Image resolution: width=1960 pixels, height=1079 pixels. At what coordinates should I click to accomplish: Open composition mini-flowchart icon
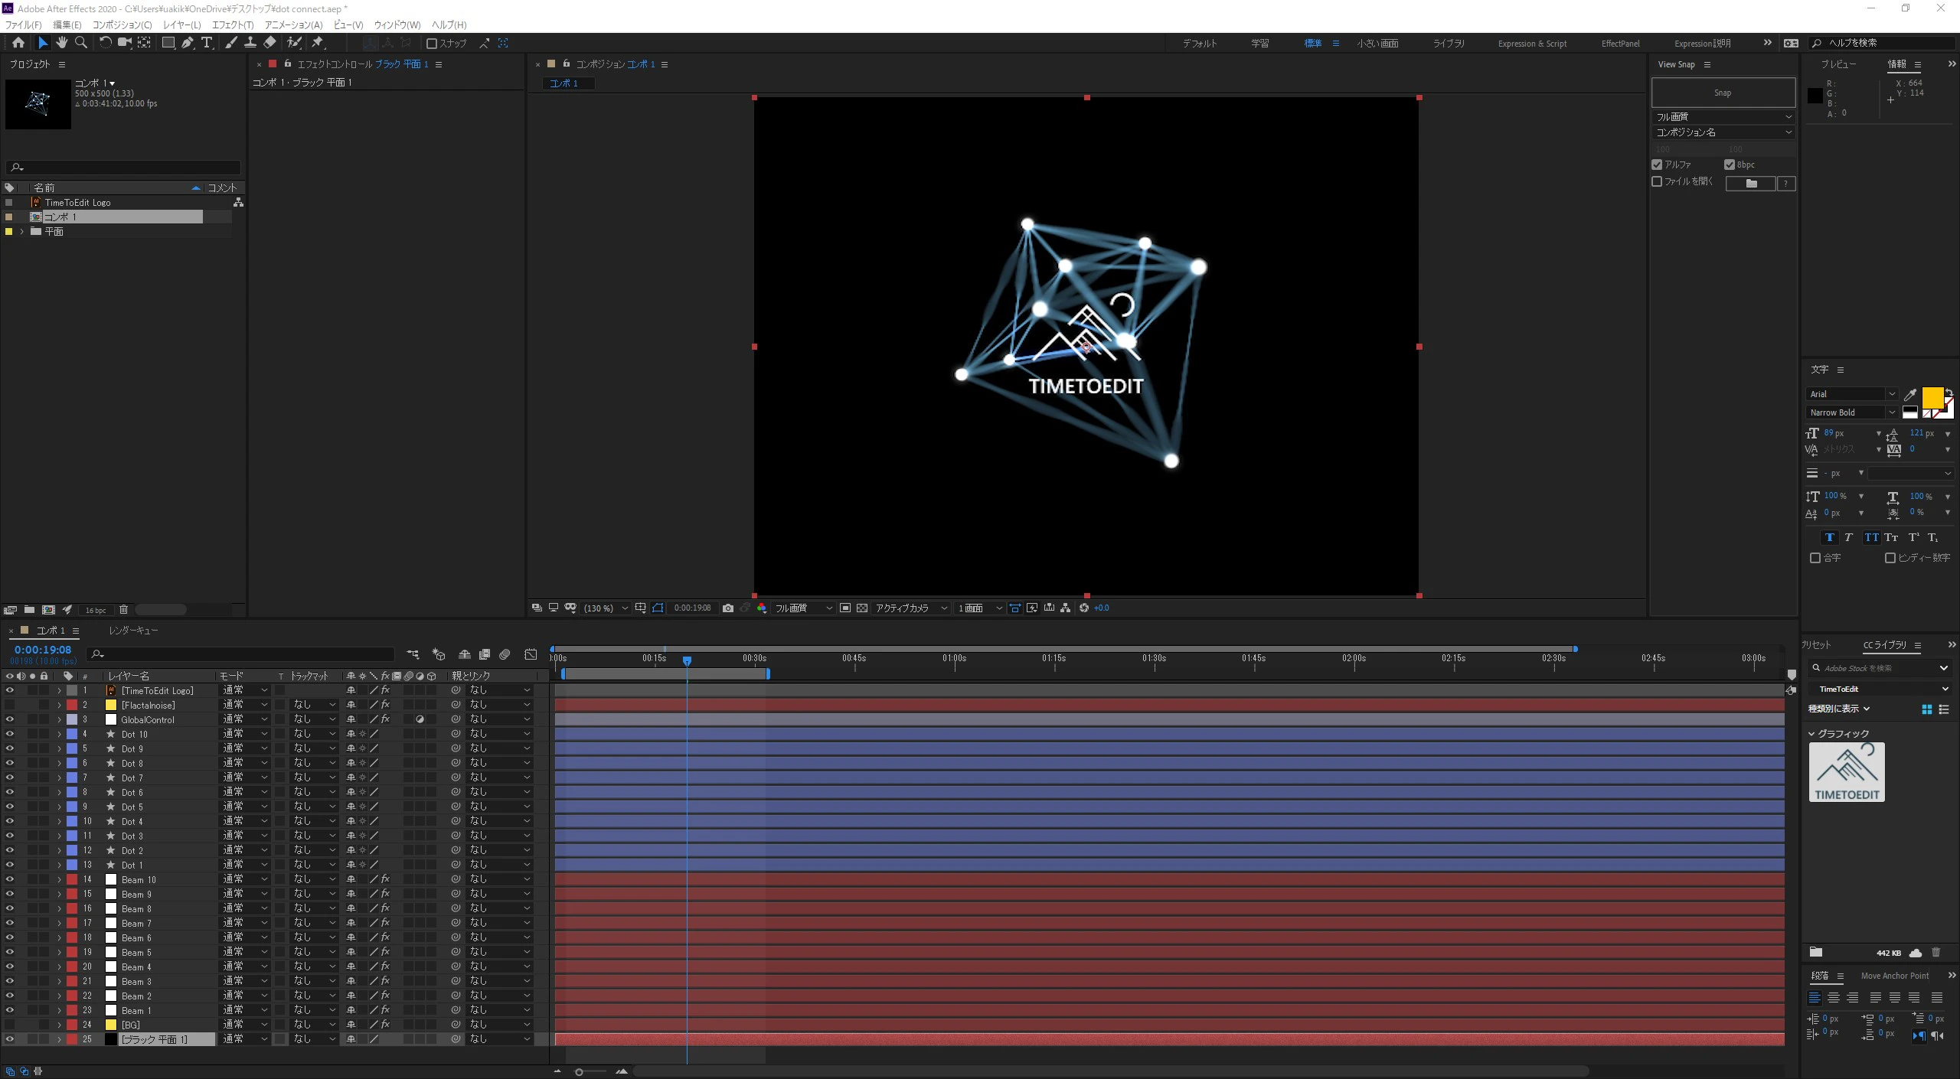[413, 654]
